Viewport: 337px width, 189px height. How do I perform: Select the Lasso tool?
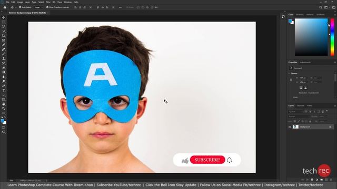pyautogui.click(x=4, y=27)
